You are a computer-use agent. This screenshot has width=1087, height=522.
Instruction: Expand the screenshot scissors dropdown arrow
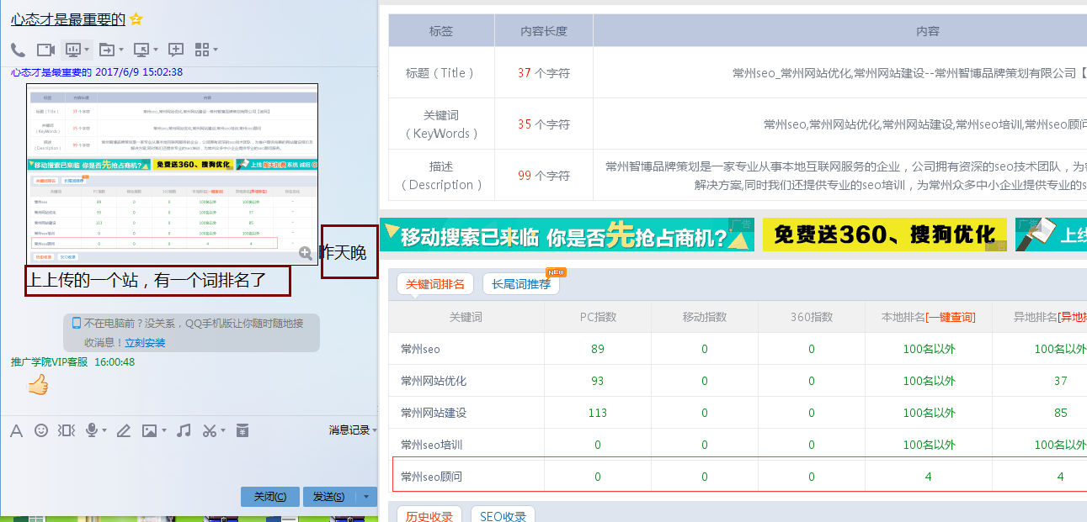[x=222, y=430]
